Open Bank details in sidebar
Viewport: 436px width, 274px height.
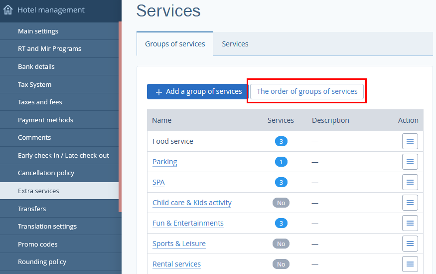coord(59,66)
